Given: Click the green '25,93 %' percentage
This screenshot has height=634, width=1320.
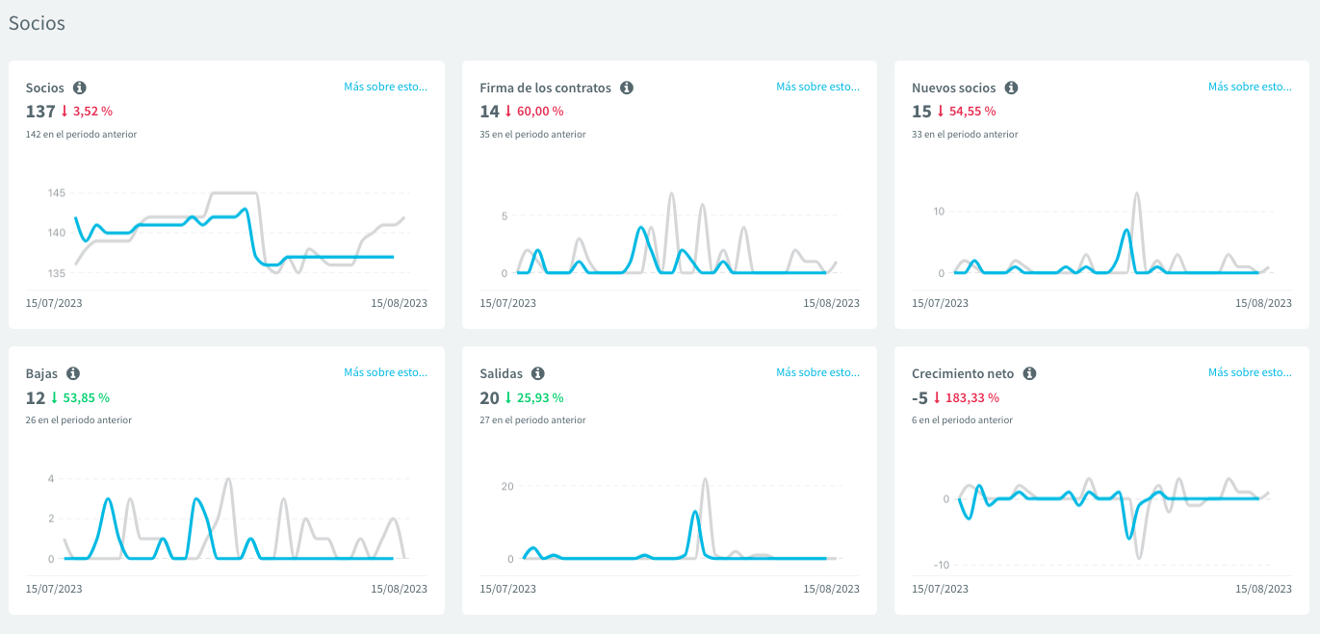Looking at the screenshot, I should [x=540, y=397].
